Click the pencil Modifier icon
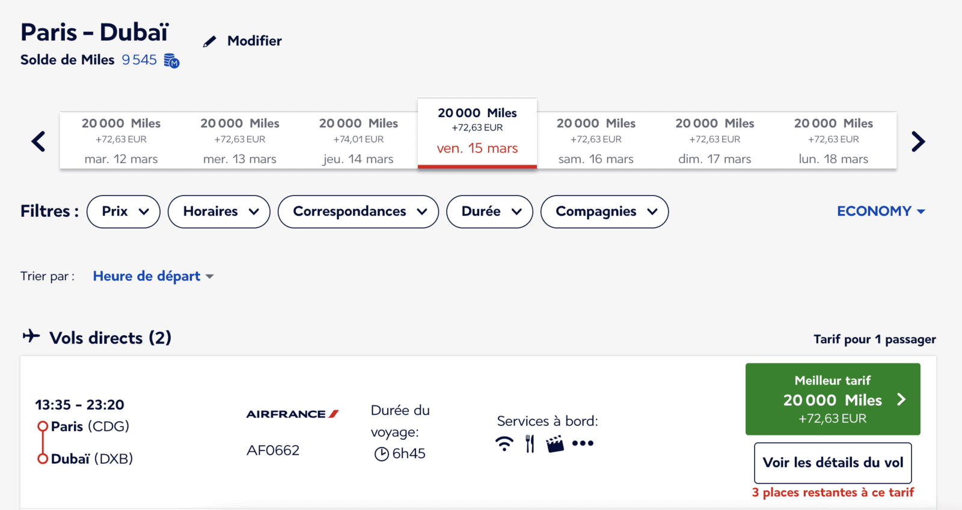Image resolution: width=962 pixels, height=510 pixels. click(x=209, y=41)
